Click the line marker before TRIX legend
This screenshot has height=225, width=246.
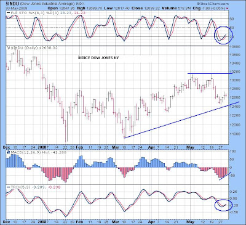pyautogui.click(x=8, y=187)
